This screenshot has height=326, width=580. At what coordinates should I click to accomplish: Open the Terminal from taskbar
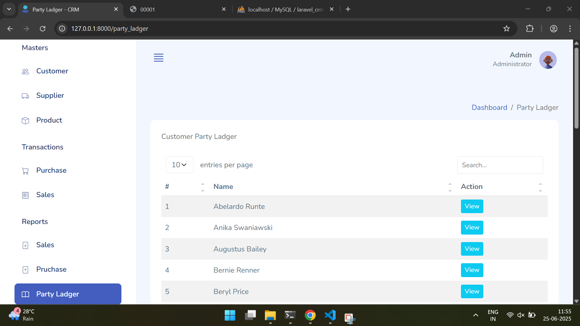pyautogui.click(x=290, y=315)
